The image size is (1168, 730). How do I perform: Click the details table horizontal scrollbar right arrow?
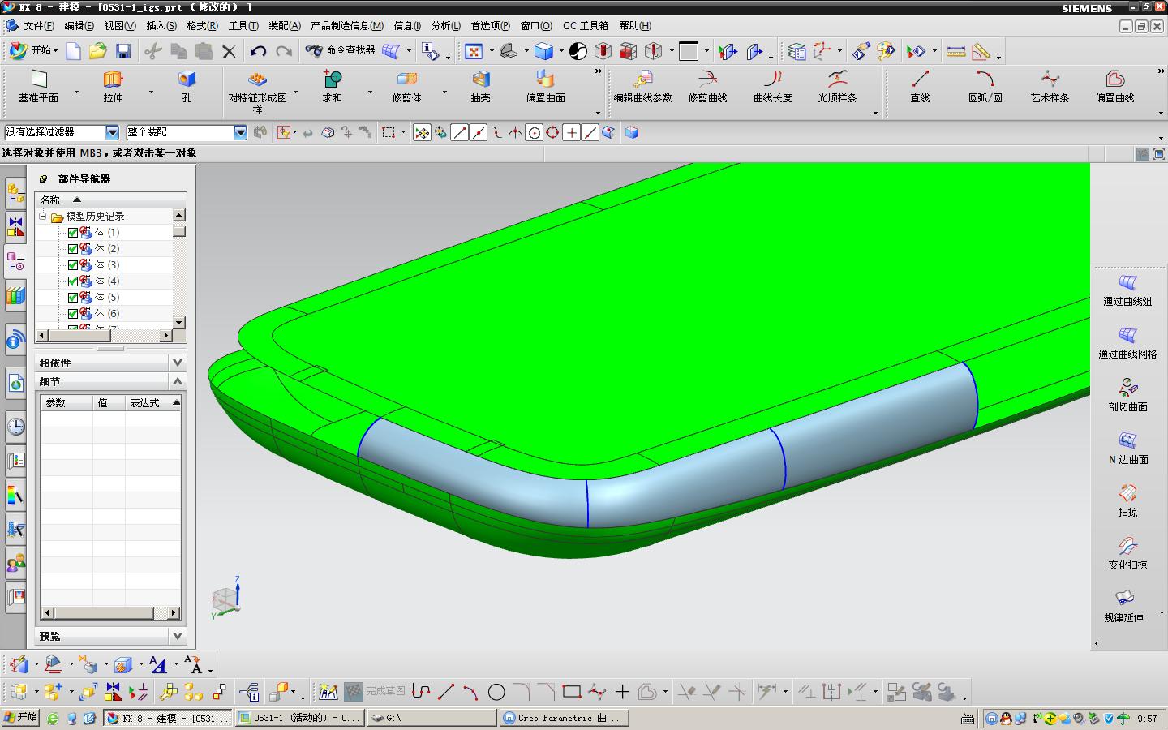[174, 613]
